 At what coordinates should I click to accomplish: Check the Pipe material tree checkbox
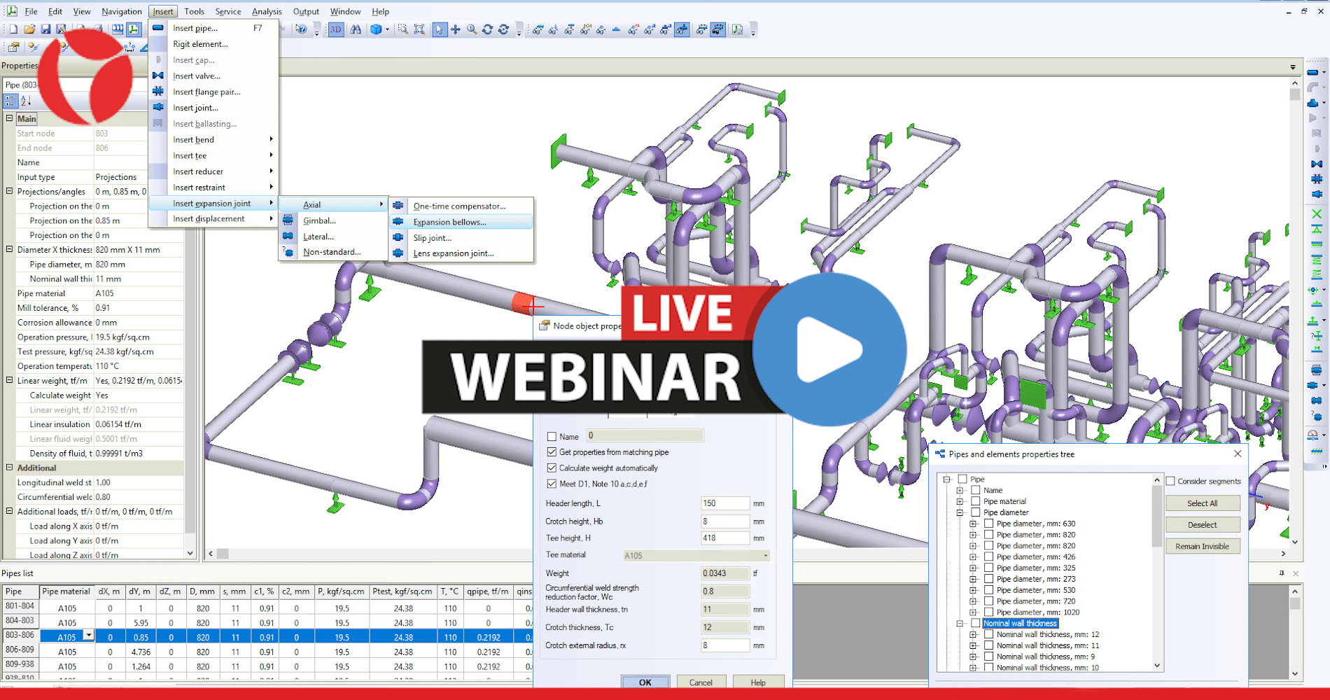pos(976,501)
